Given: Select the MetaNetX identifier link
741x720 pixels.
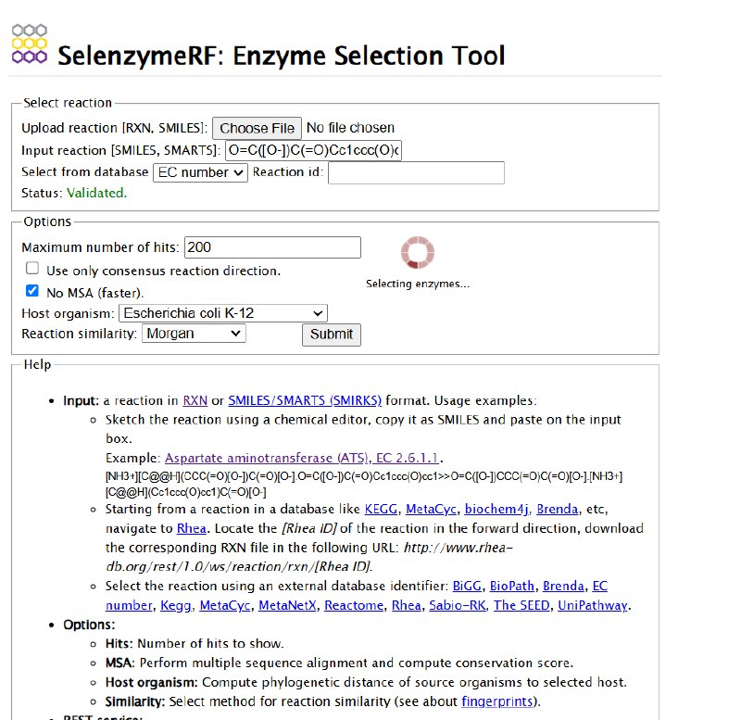Looking at the screenshot, I should coord(287,606).
